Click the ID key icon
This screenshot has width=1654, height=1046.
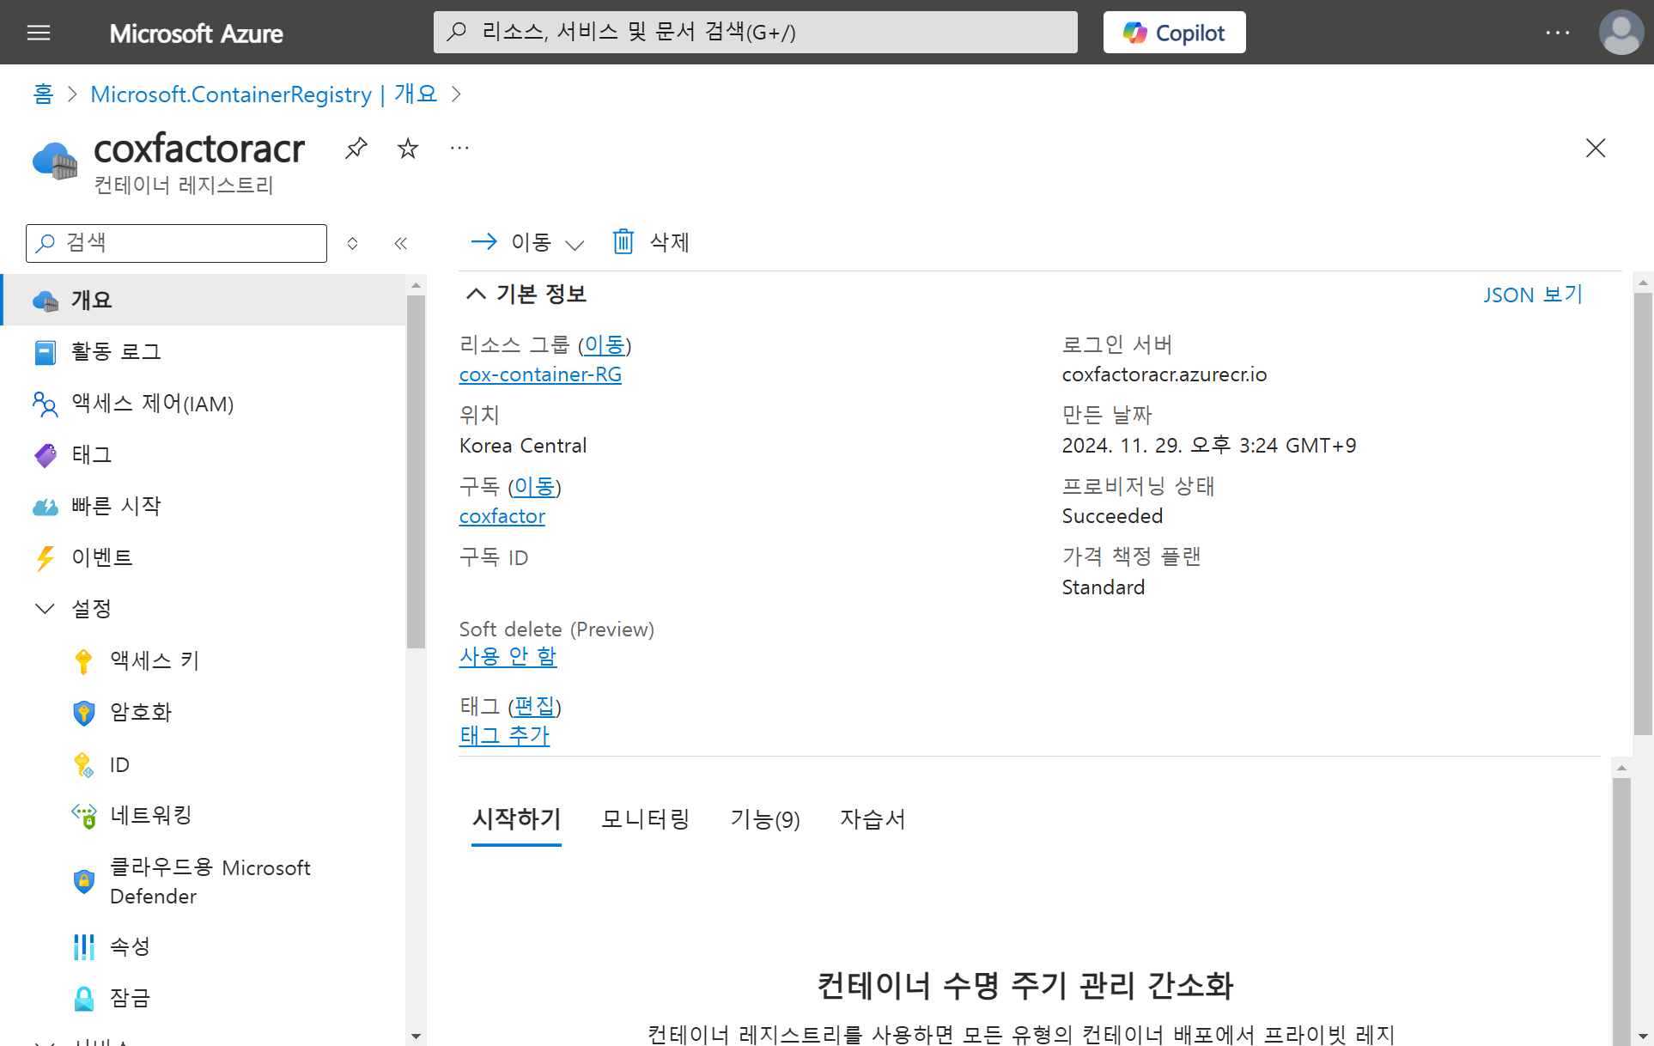[83, 764]
